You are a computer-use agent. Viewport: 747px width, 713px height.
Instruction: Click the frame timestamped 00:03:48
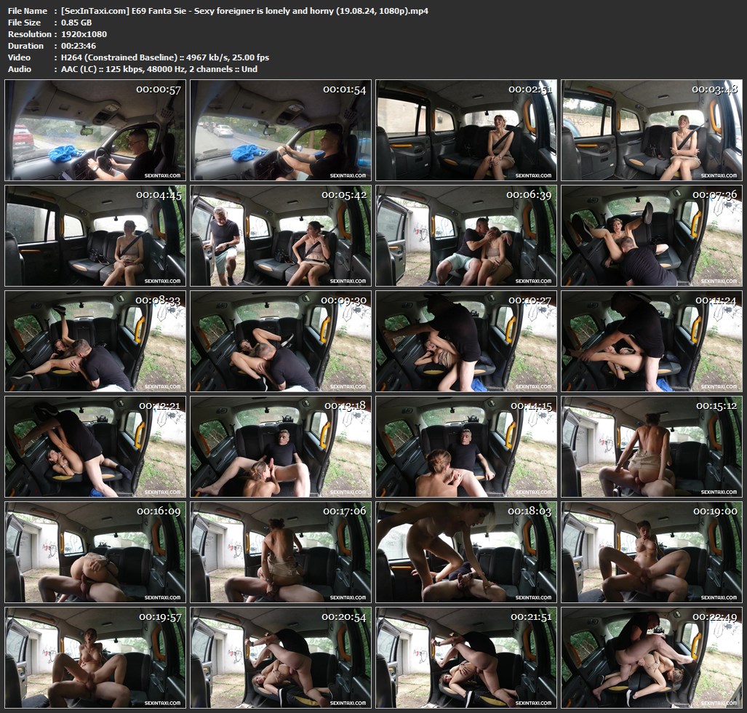click(x=652, y=130)
